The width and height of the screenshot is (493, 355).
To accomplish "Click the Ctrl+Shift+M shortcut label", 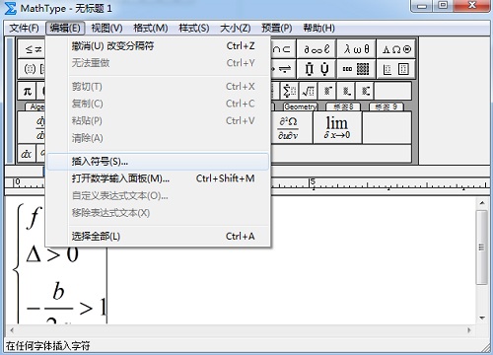I will click(225, 178).
